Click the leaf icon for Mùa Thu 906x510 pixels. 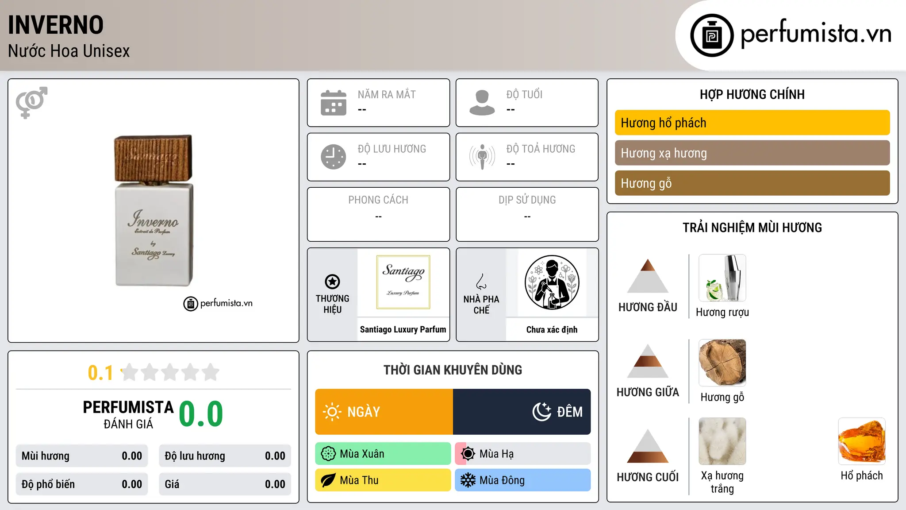point(328,480)
